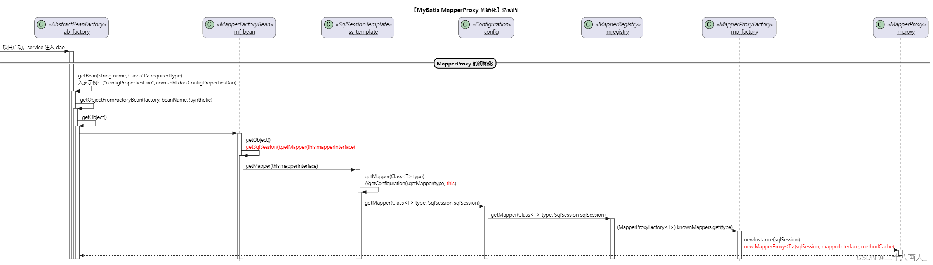Click the 'MapperProxy 的初始化' divider label
This screenshot has height=265, width=933.
(x=465, y=64)
